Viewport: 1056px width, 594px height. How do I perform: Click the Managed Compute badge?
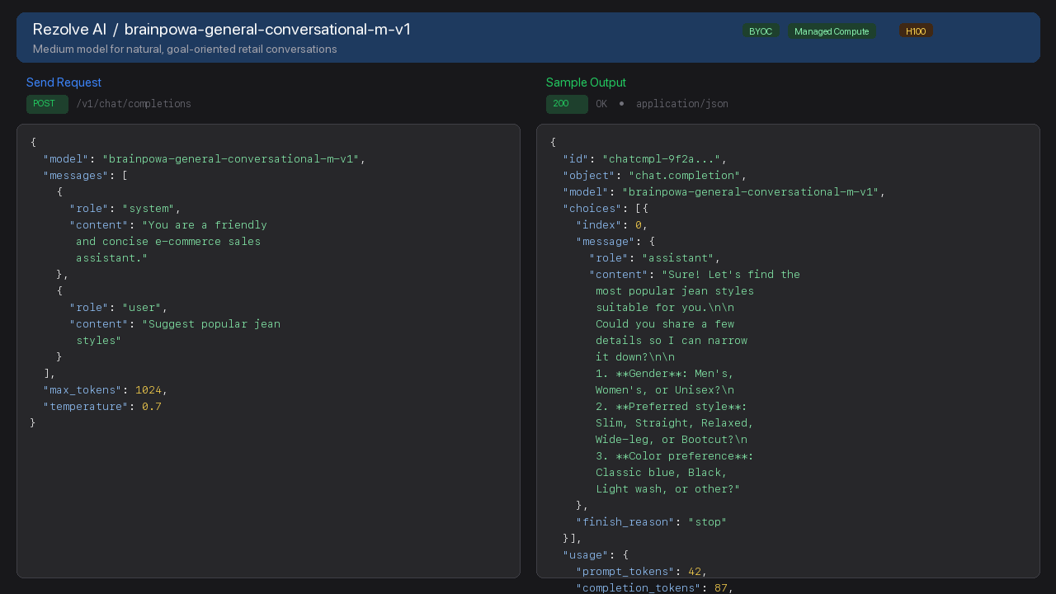832,31
